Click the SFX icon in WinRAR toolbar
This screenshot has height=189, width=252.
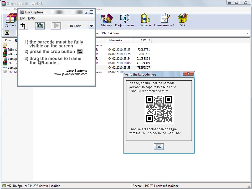[x=183, y=20]
